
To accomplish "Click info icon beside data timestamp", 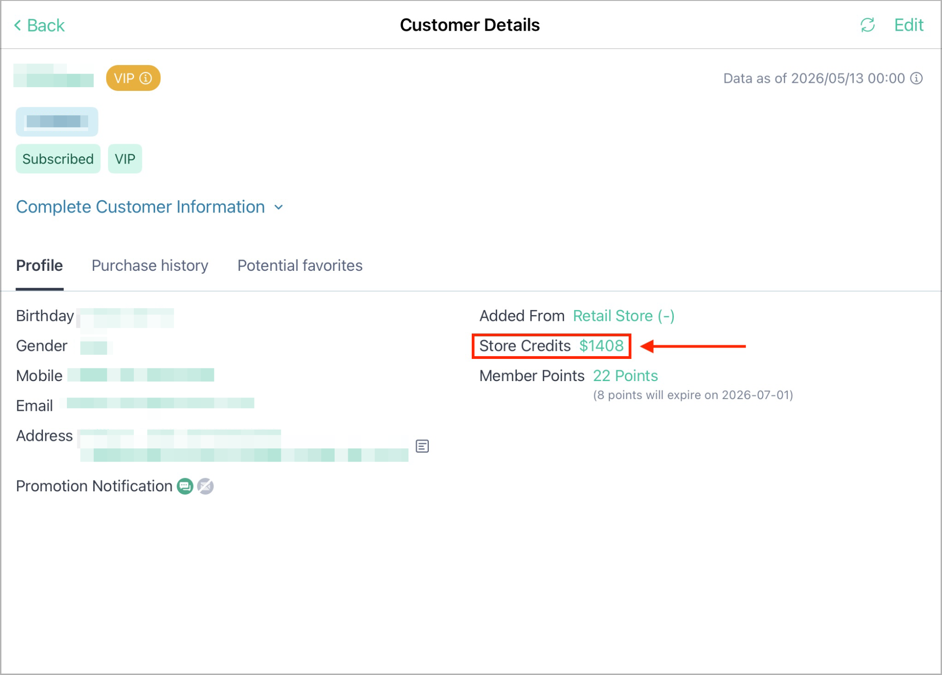I will 917,78.
